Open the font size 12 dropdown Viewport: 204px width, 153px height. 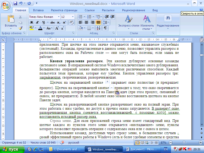click(73, 17)
